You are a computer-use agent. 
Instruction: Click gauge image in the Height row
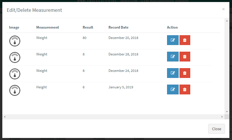point(15,90)
